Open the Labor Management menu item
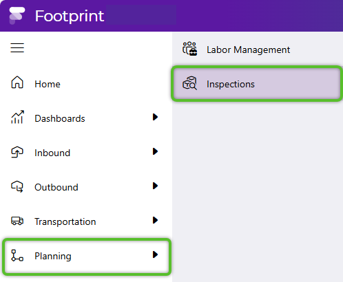Viewport: 343px width, 282px height. pos(258,50)
